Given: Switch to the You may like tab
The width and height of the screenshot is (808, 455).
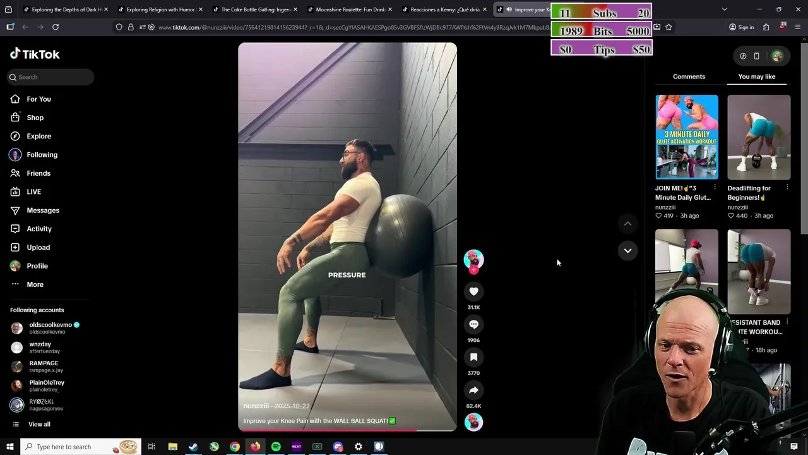Looking at the screenshot, I should click(756, 76).
